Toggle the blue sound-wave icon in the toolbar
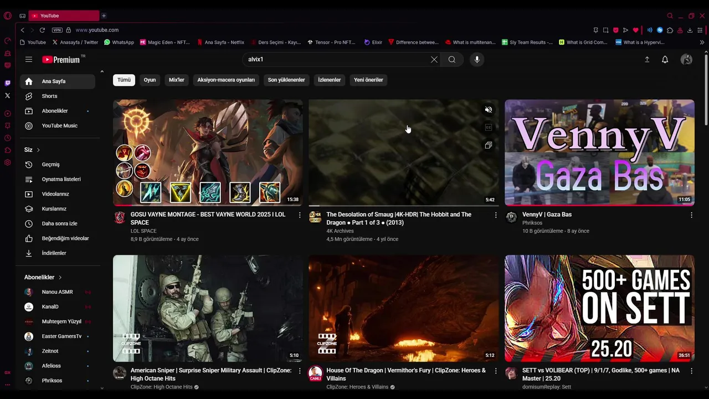Screen dimensions: 709x399 coord(650,30)
